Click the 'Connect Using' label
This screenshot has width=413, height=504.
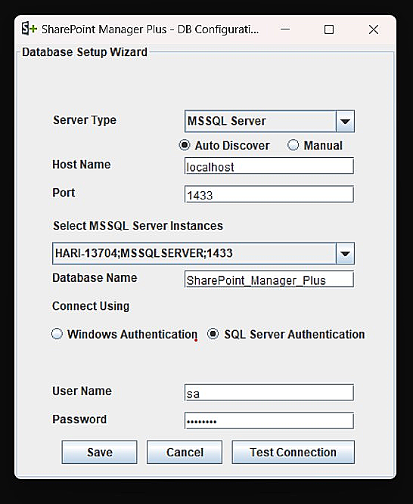91,306
